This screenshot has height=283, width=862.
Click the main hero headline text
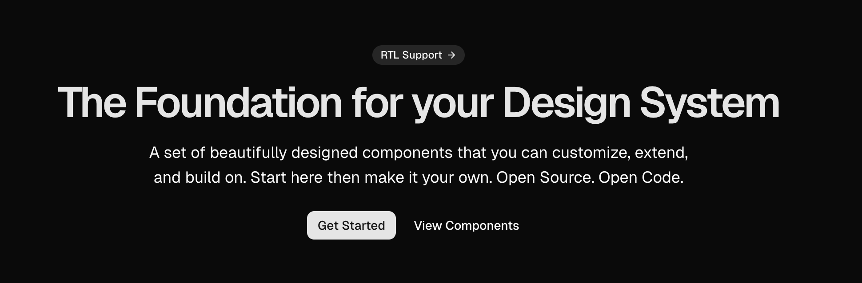coord(418,103)
